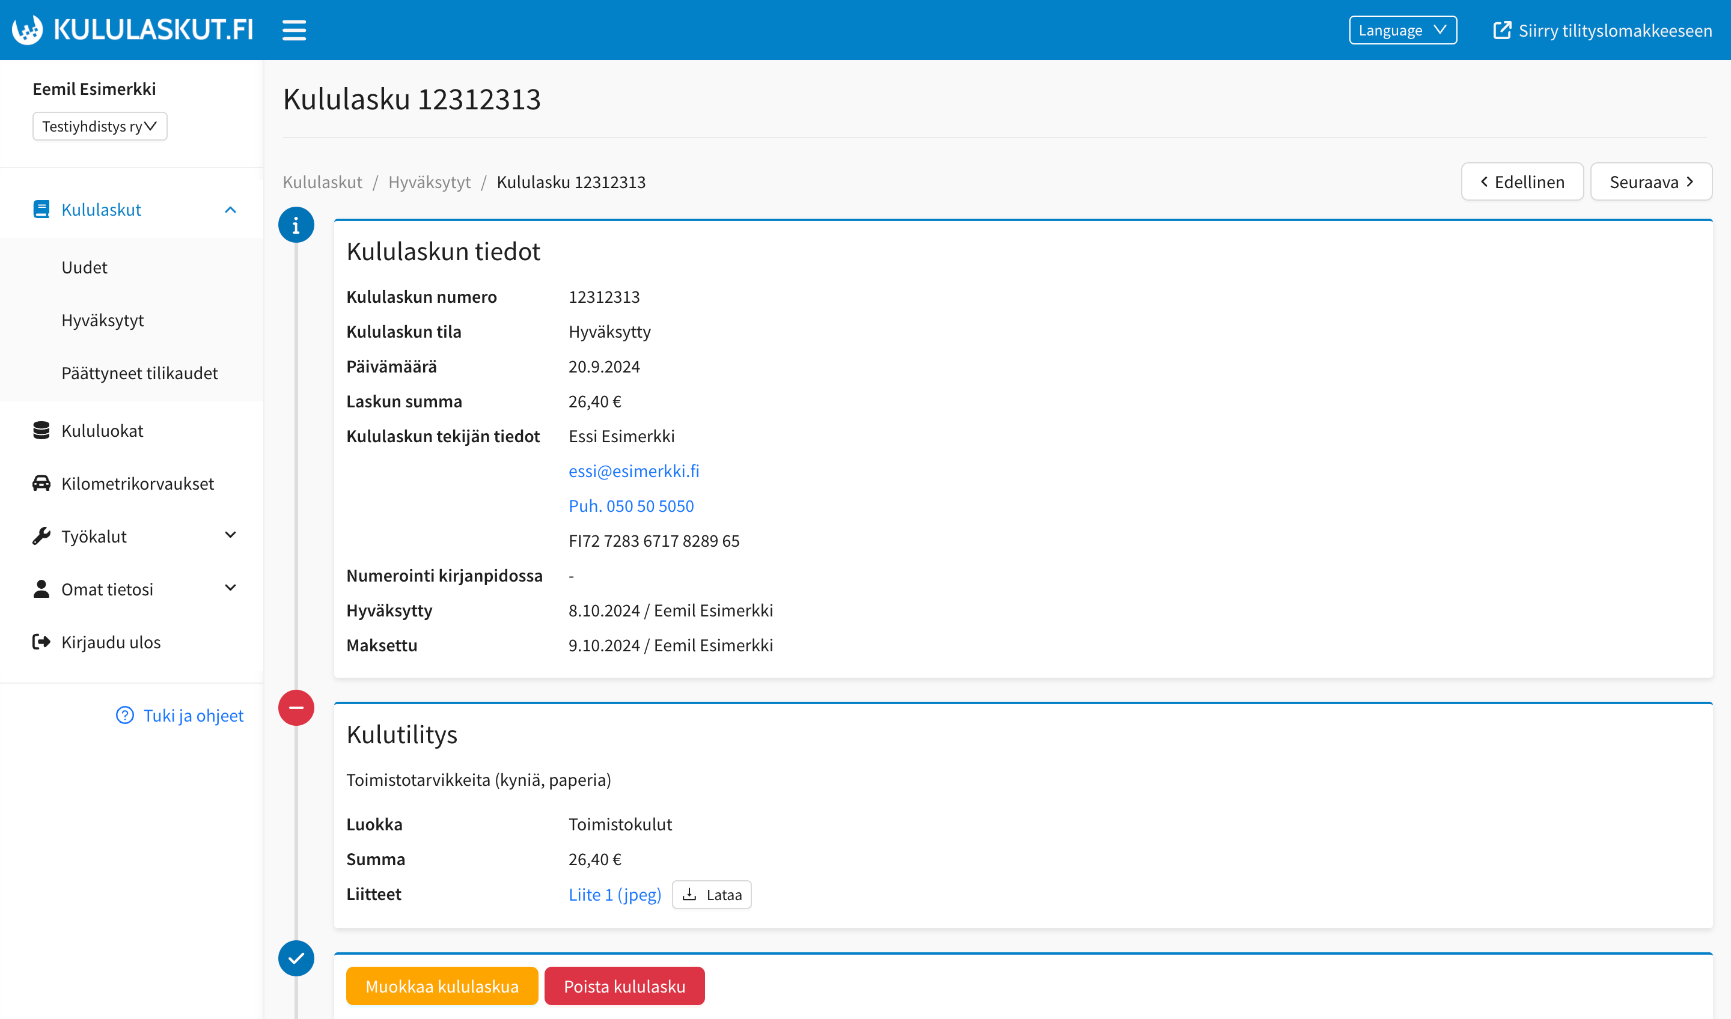Click the red minus circle icon

[296, 708]
